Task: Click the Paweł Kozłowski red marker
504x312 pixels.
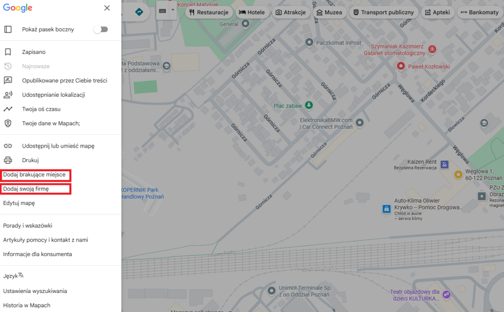Action: (x=400, y=66)
